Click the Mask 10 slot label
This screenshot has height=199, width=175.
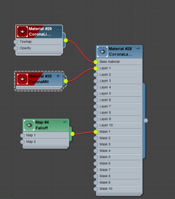coord(106,189)
